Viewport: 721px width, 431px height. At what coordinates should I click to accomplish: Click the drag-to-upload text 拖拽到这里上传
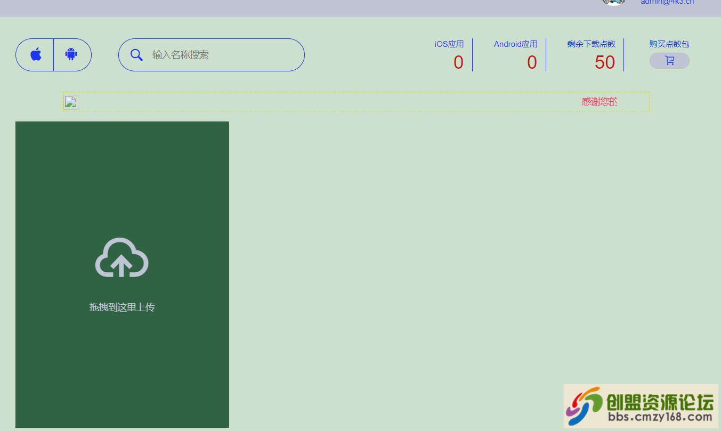coord(122,307)
